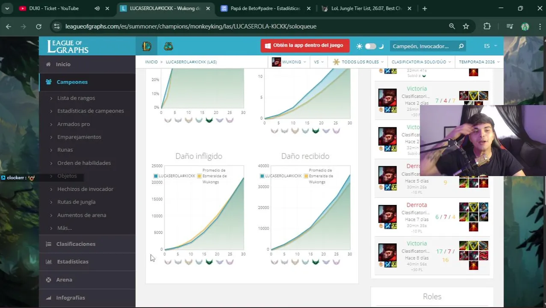Screen dimensions: 546x308
Task: View site information icon in address bar
Action: tap(57, 26)
